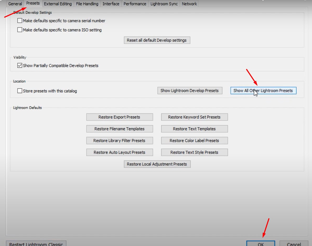Open the Interface tab
Screen dimensions: 312x246
tap(111, 4)
